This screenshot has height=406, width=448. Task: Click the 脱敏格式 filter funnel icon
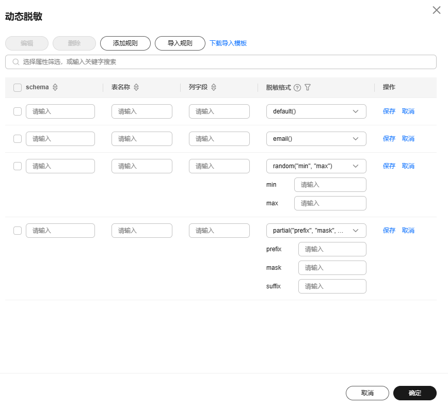click(x=308, y=88)
